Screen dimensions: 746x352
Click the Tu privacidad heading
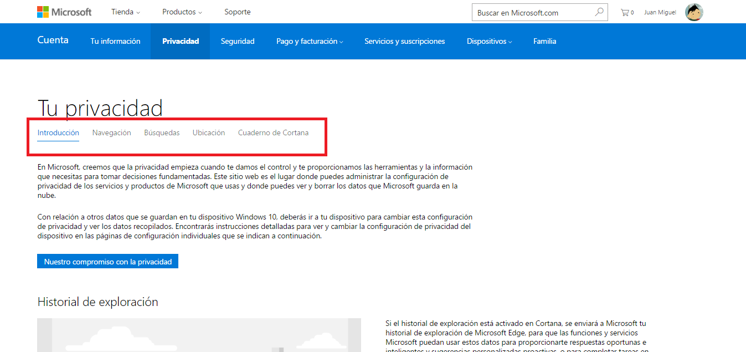[x=100, y=108]
